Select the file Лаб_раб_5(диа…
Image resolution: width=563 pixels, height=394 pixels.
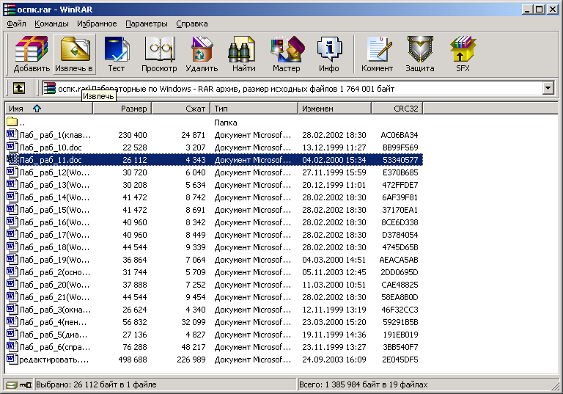[54, 335]
